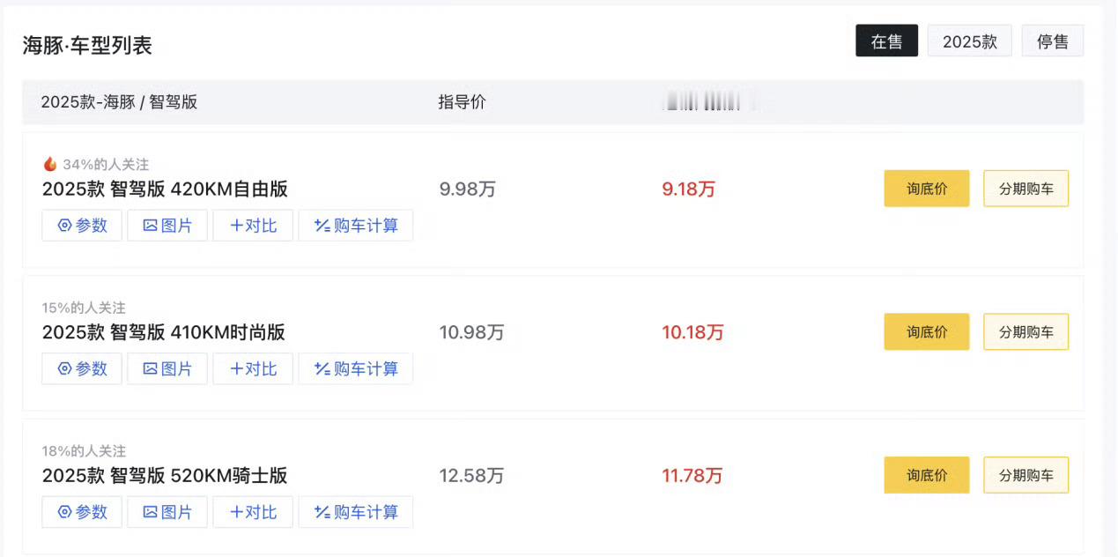The image size is (1118, 557).
Task: Click 询底价 for 420KM自由版
Action: click(x=927, y=189)
